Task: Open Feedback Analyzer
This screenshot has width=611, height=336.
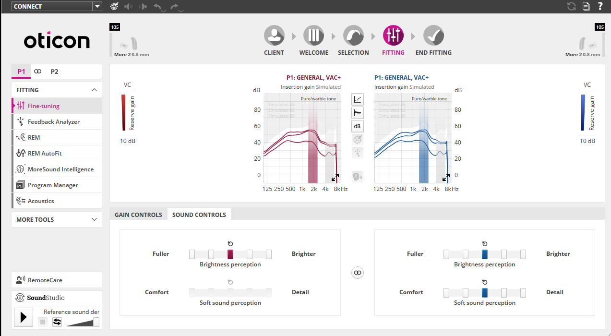Action: click(x=57, y=121)
